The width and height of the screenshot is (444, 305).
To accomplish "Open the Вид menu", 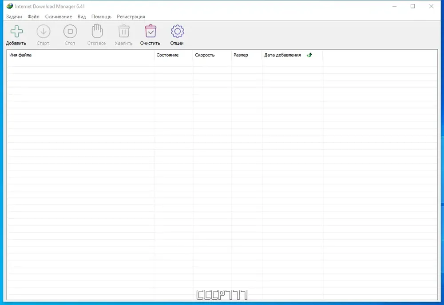I will click(x=82, y=17).
